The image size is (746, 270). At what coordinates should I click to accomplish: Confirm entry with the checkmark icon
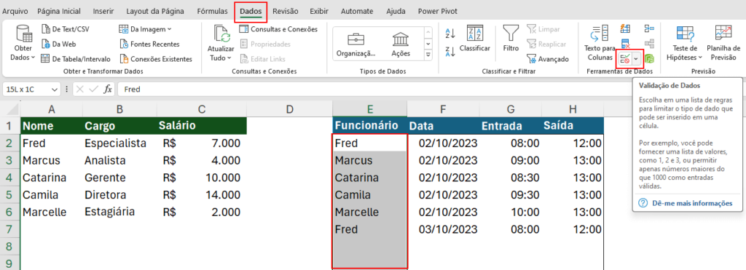pos(93,89)
